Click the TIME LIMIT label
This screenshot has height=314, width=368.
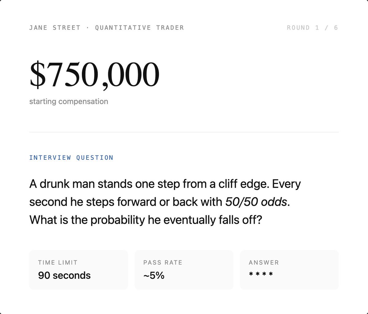click(58, 263)
